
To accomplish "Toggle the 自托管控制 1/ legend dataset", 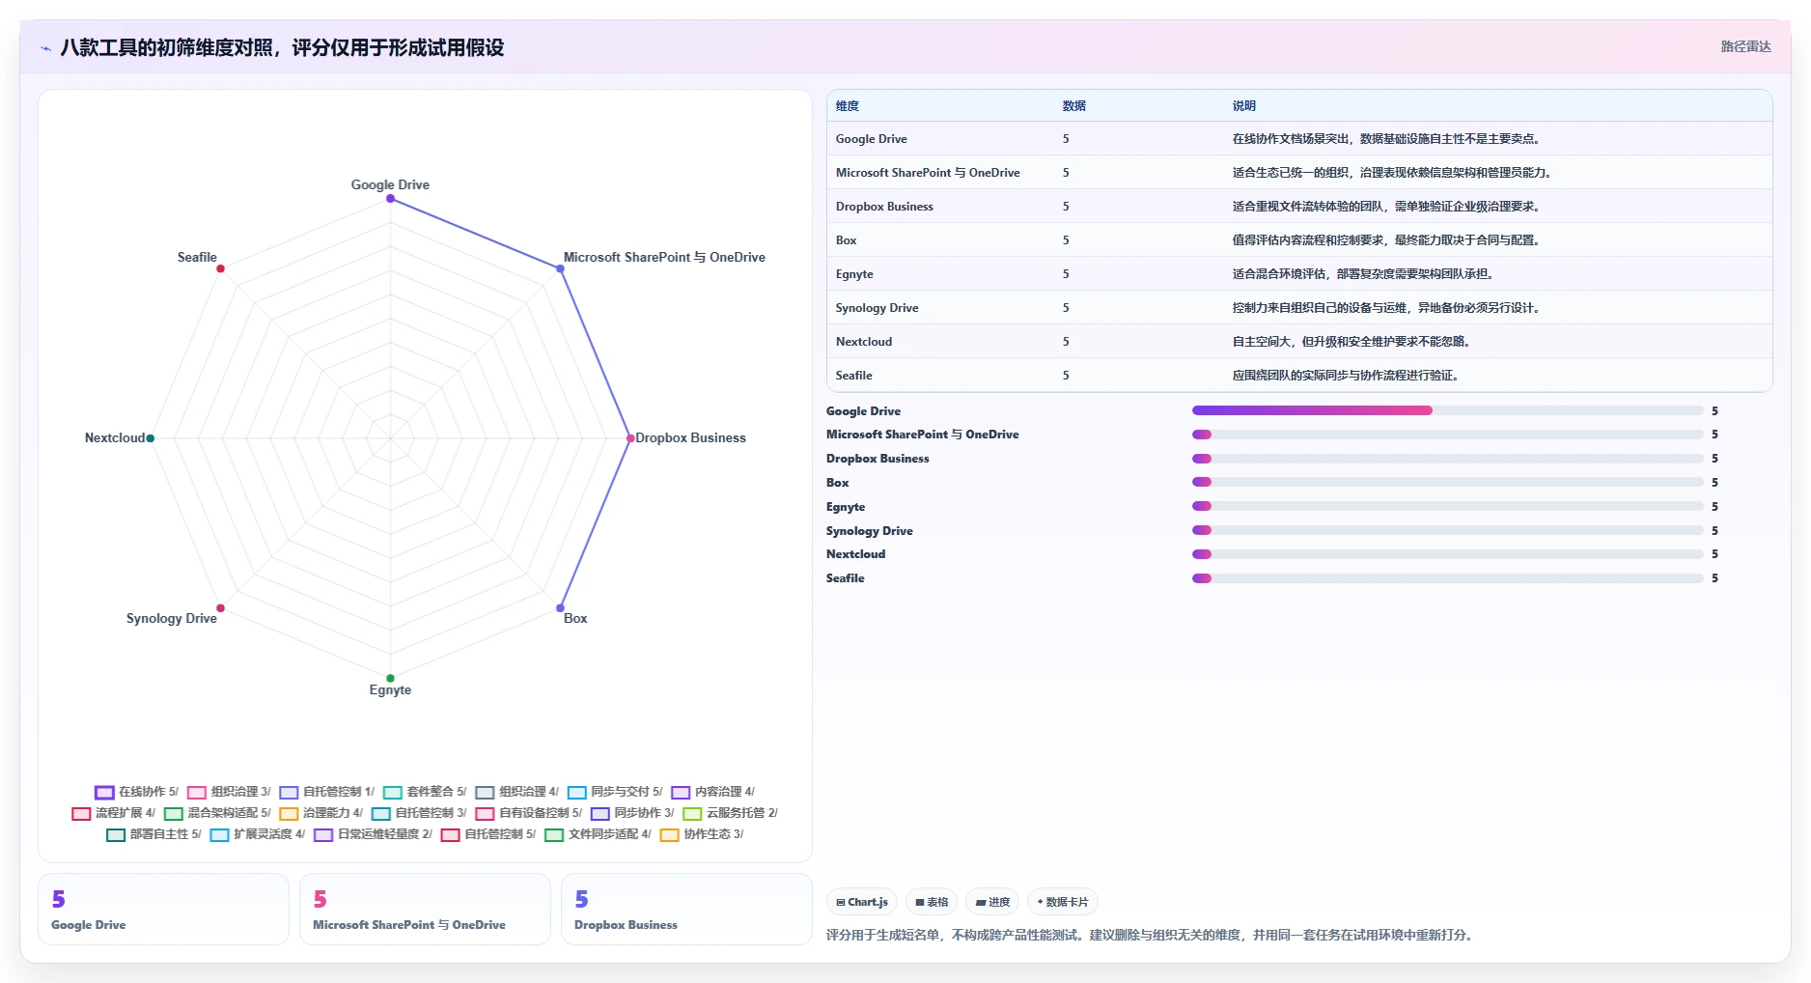I will pos(326,792).
